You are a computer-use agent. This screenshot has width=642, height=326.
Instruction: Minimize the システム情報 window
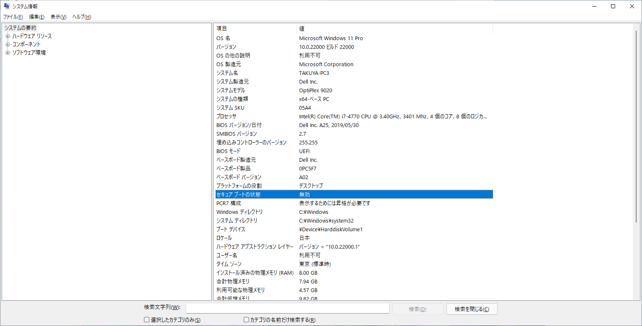click(594, 6)
